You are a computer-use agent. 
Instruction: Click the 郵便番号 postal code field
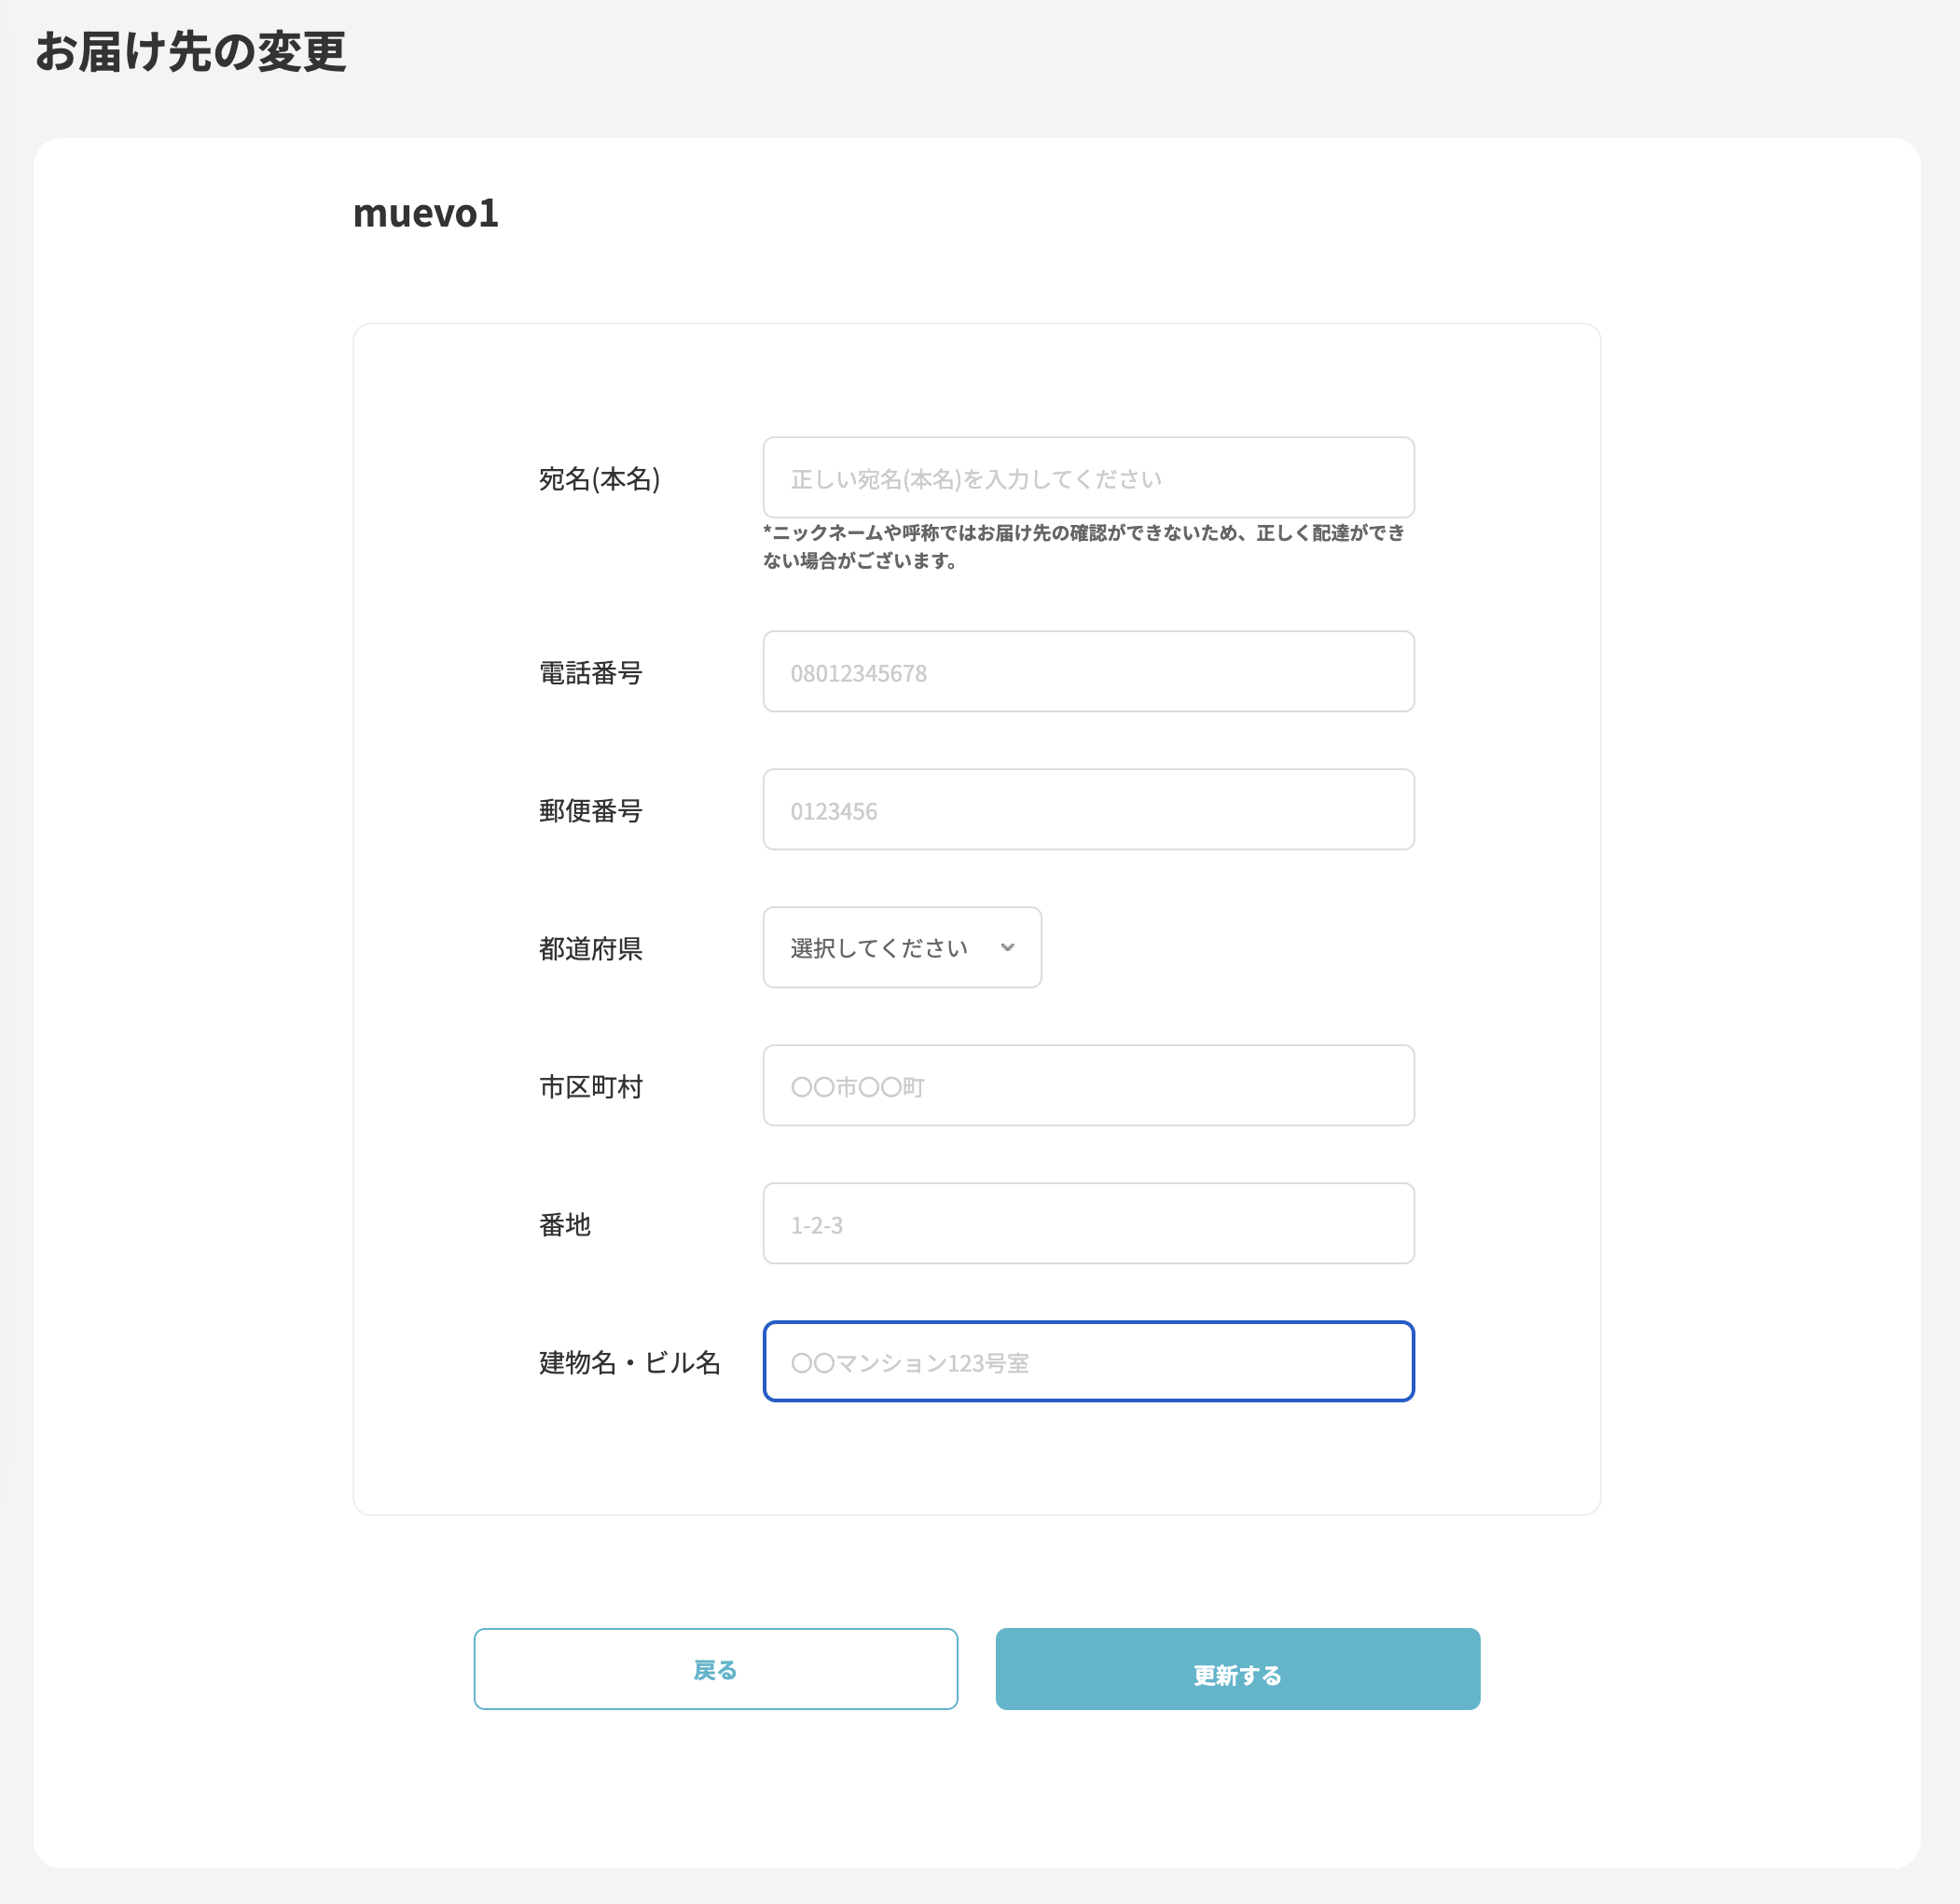point(1088,809)
